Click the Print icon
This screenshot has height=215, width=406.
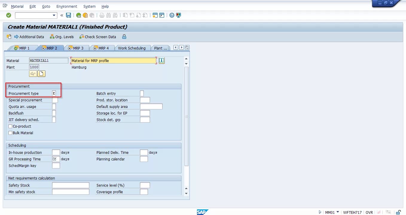[102, 15]
